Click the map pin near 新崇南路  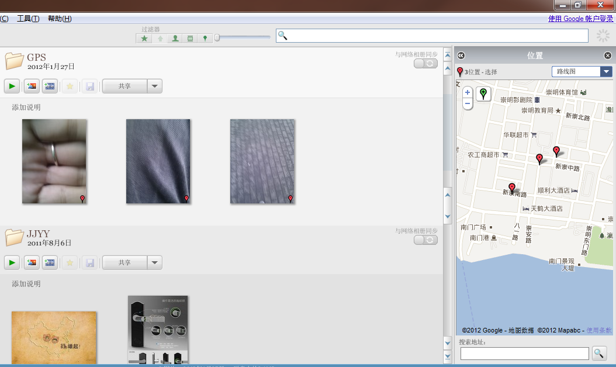tap(512, 188)
